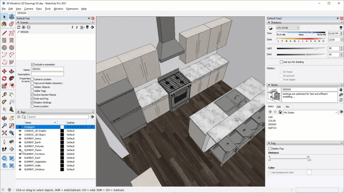
Task: Check the Camera Location property checkbox
Action: (33, 79)
